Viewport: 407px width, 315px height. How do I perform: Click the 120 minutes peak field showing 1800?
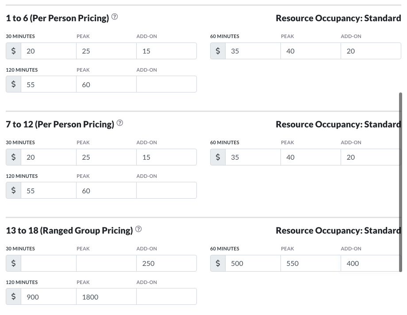pos(106,297)
